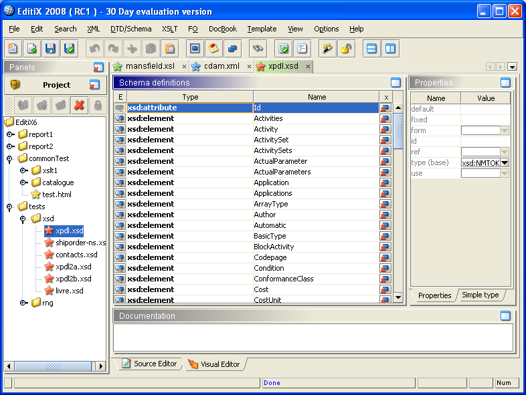Click the Select all toolbar icon

tap(195, 49)
